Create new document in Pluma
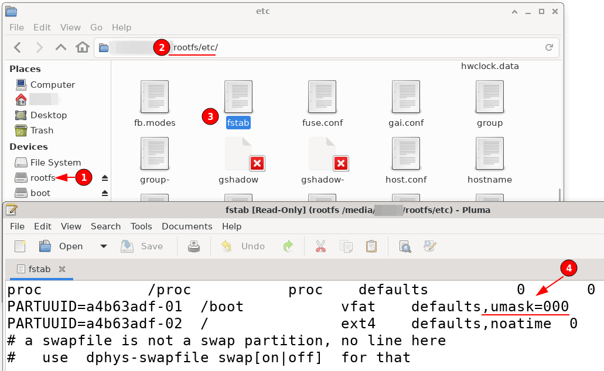 (20, 246)
